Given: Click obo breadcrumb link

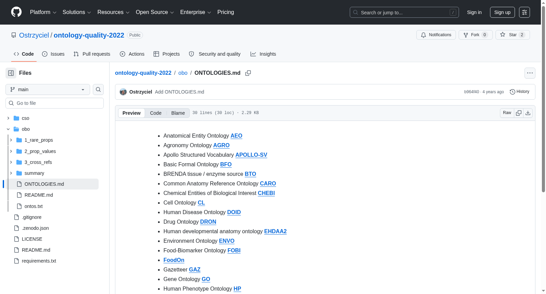Looking at the screenshot, I should [x=183, y=73].
